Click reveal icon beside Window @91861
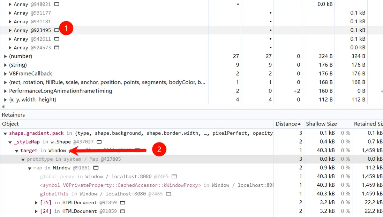 (x=96, y=168)
